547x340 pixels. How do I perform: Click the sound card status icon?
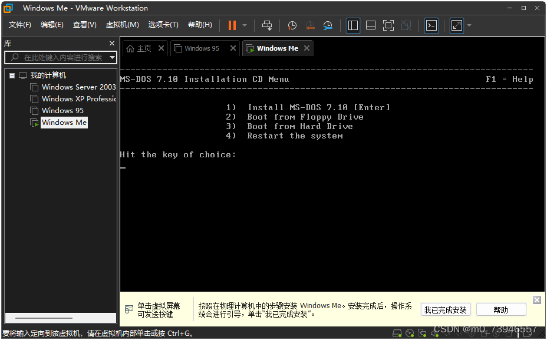point(434,334)
